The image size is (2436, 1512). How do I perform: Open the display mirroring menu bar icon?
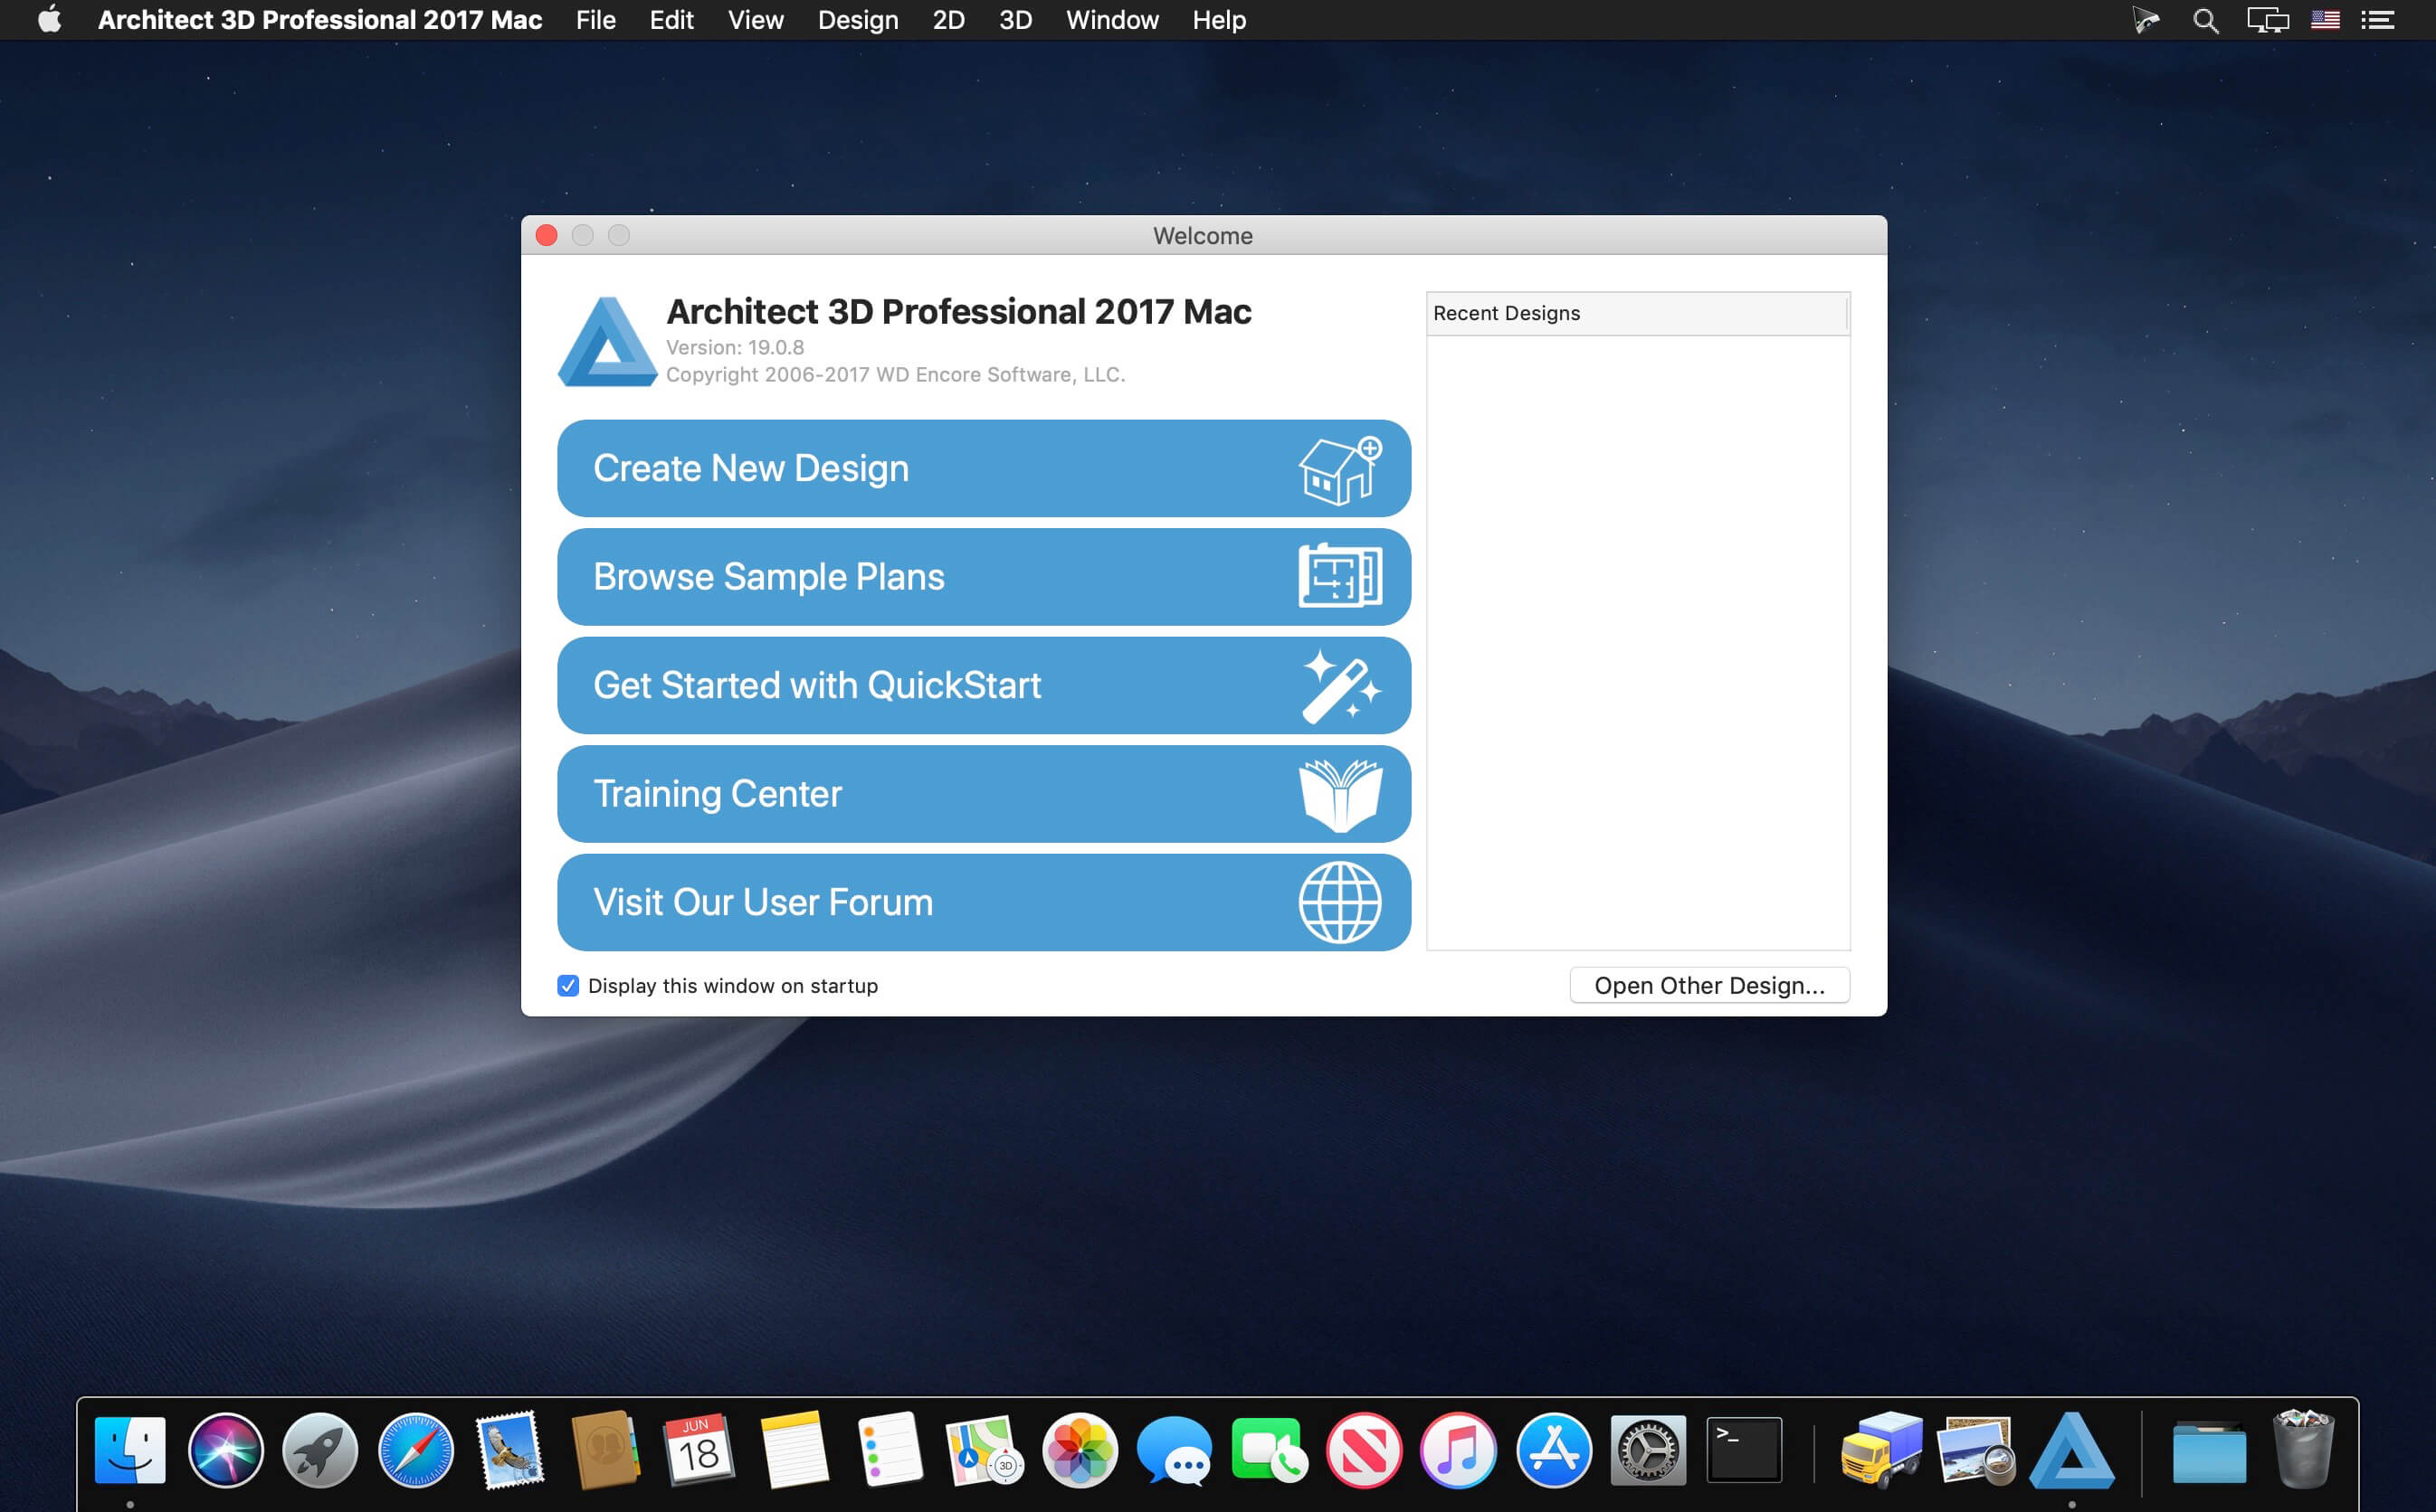click(x=2267, y=20)
